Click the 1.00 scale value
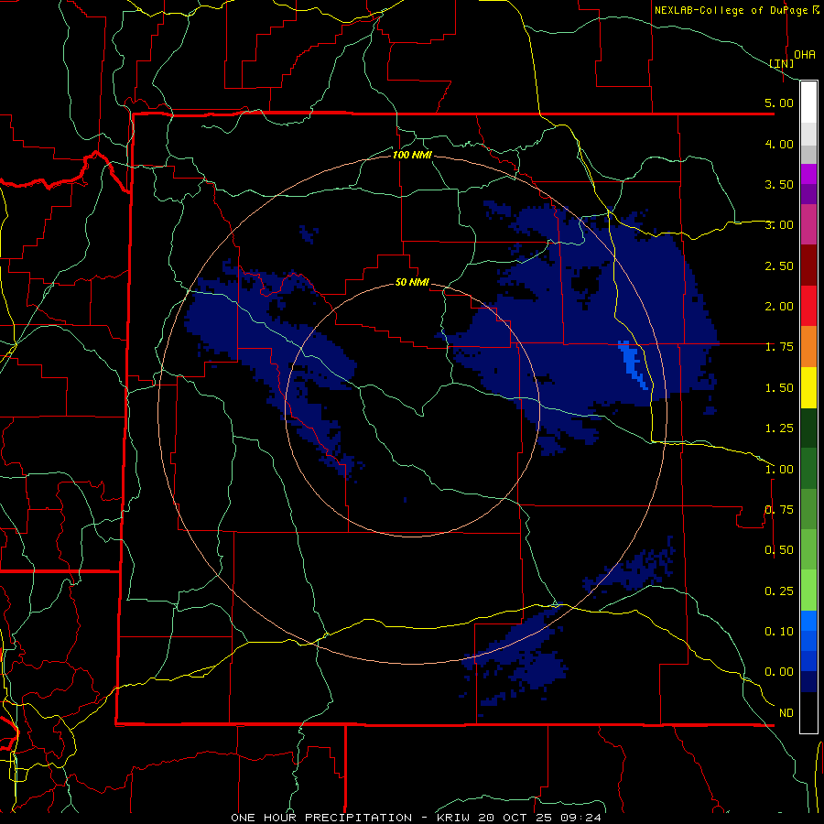The image size is (824, 824). tap(779, 470)
